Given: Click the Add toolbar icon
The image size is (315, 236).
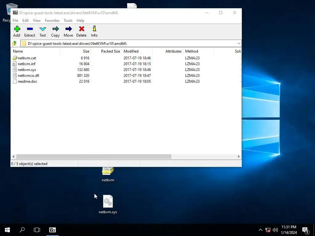Looking at the screenshot, I should 17,29.
